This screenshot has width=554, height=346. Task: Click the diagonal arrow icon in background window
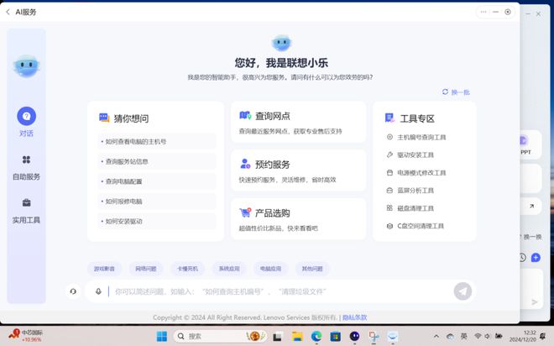click(x=531, y=206)
